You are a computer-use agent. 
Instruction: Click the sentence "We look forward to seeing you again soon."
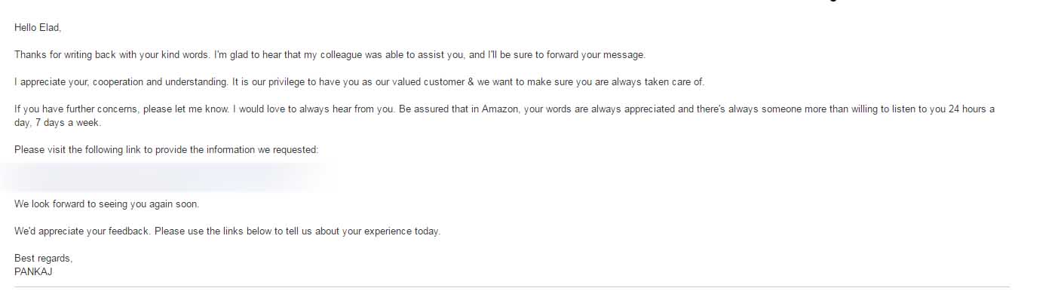106,204
